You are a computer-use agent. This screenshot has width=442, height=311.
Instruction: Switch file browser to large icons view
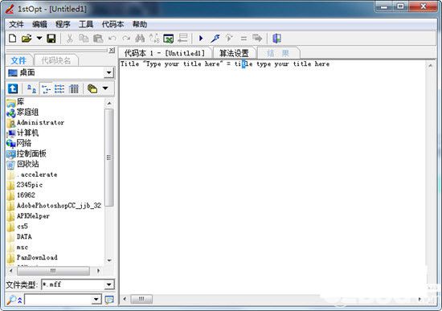[31, 89]
